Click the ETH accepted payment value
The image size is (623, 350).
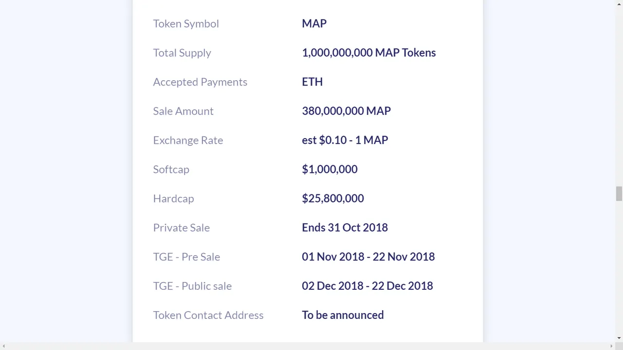point(312,82)
